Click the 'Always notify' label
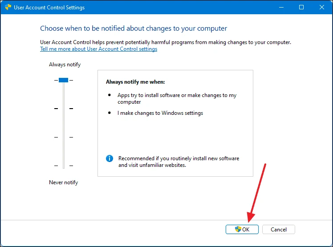 click(x=65, y=65)
